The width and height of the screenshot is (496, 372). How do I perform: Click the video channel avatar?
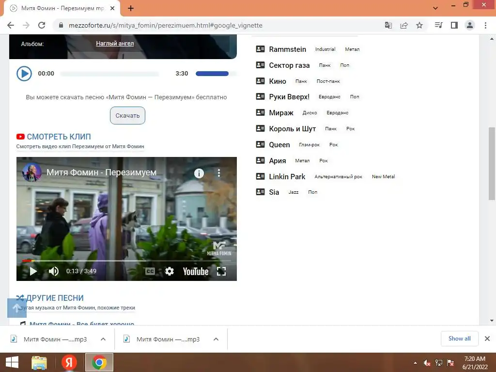[x=32, y=173]
